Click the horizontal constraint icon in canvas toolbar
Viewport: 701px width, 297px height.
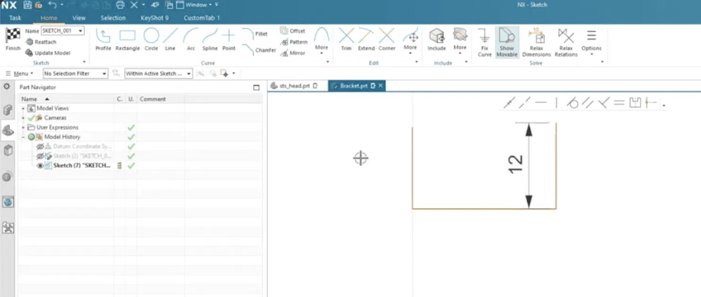541,103
